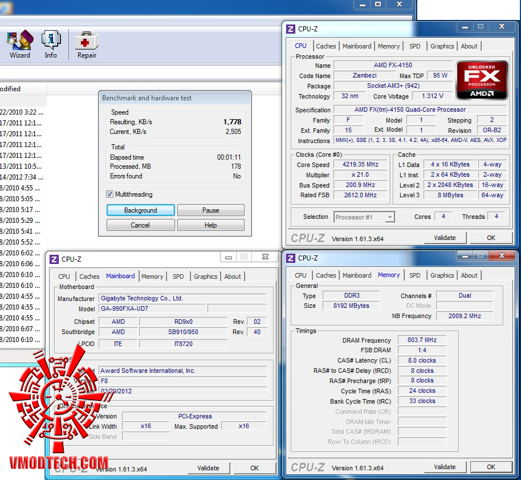Click the DRAM Frequency 803.7 MHz value
521x480 pixels.
pyautogui.click(x=422, y=340)
